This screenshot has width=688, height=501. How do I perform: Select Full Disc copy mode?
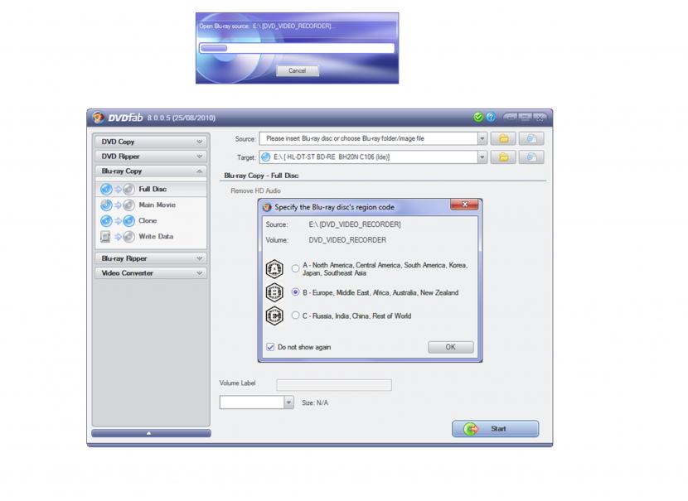click(153, 190)
